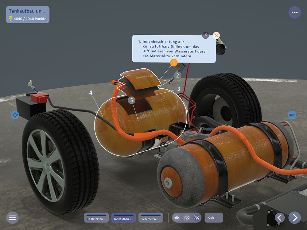Go to the previous step arrow
The height and width of the screenshot is (230, 307).
279,218
